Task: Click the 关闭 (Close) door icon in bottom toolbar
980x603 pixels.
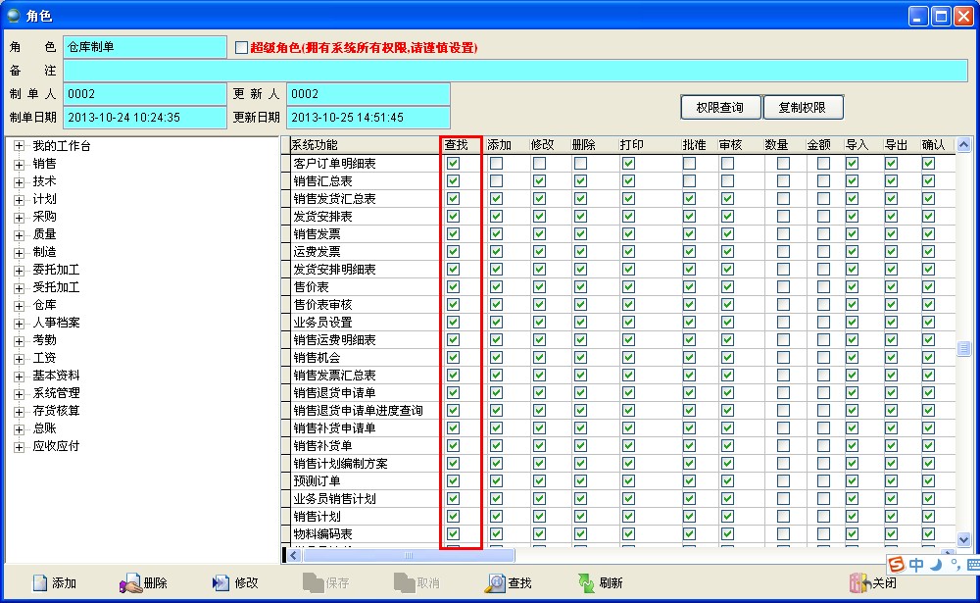Action: (859, 583)
